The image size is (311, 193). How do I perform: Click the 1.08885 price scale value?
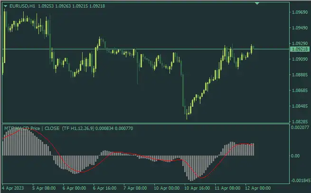pyautogui.click(x=300, y=75)
